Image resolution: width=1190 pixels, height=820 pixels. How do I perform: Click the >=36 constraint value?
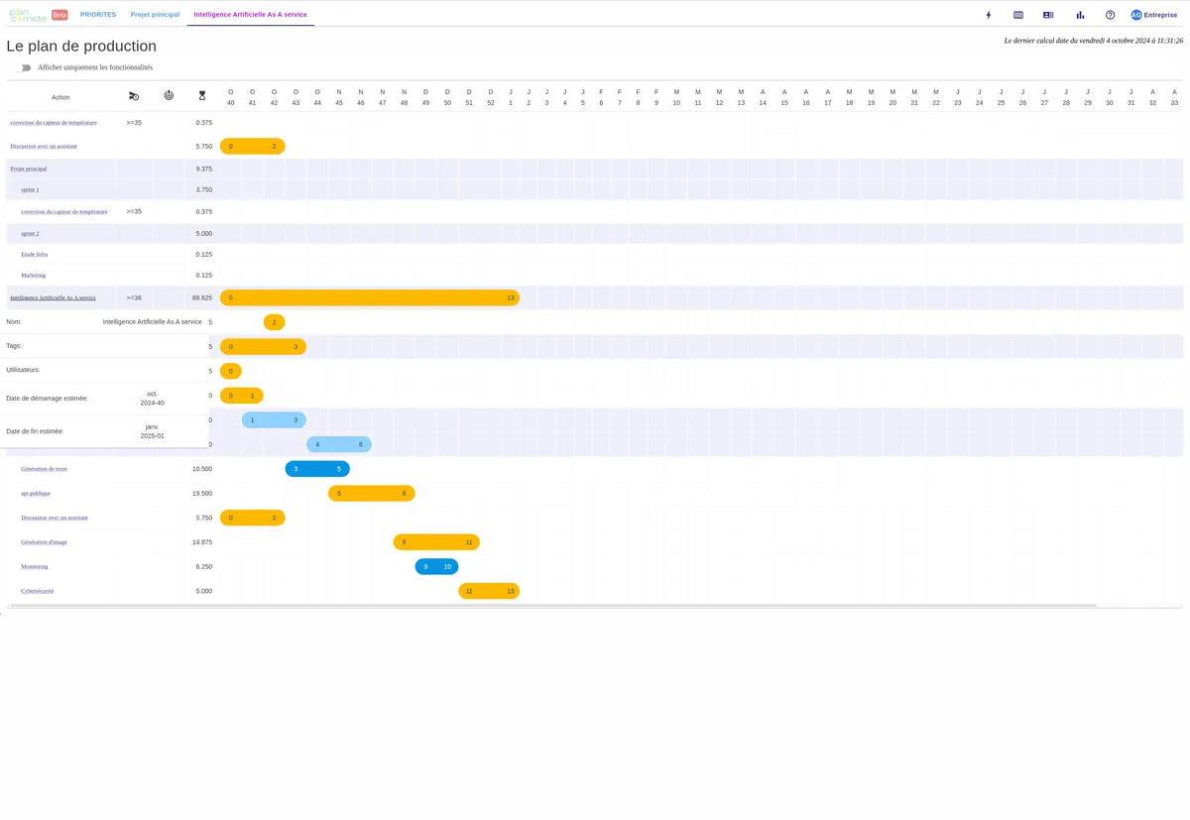134,297
